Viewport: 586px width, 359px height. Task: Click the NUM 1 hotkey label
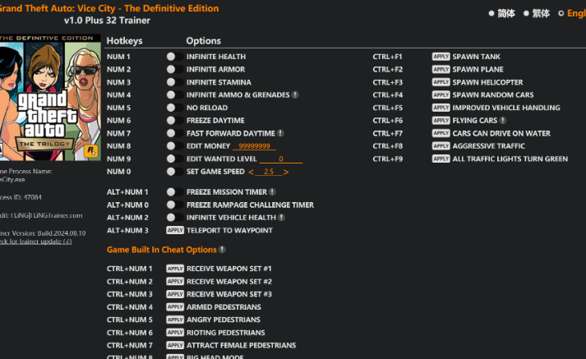pos(118,57)
